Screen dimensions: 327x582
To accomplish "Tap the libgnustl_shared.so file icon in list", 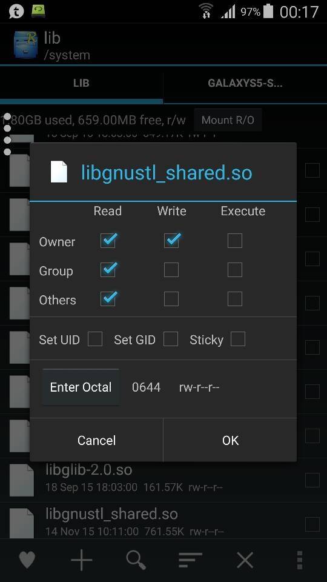I will [x=22, y=522].
